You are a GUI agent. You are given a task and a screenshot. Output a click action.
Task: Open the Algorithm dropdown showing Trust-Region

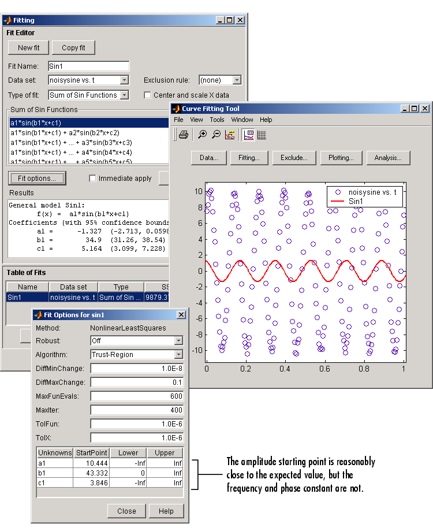(178, 355)
